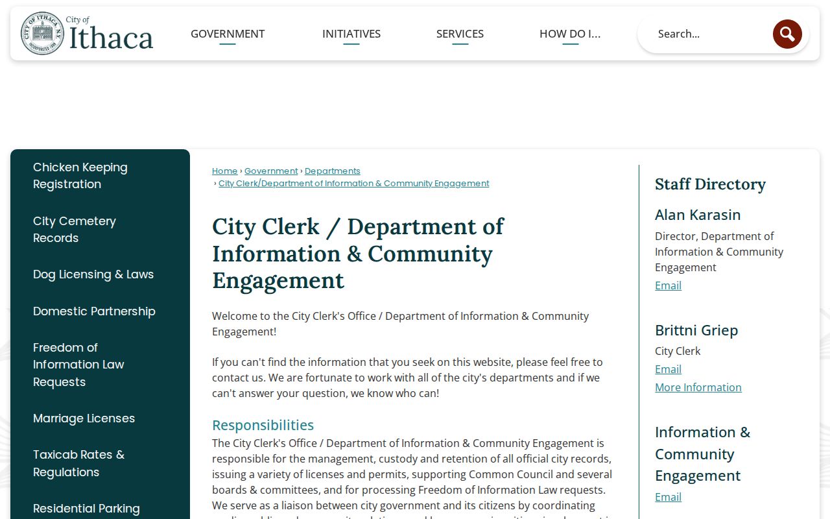The width and height of the screenshot is (830, 519).
Task: Click the Responsibilities section heading
Action: point(263,425)
